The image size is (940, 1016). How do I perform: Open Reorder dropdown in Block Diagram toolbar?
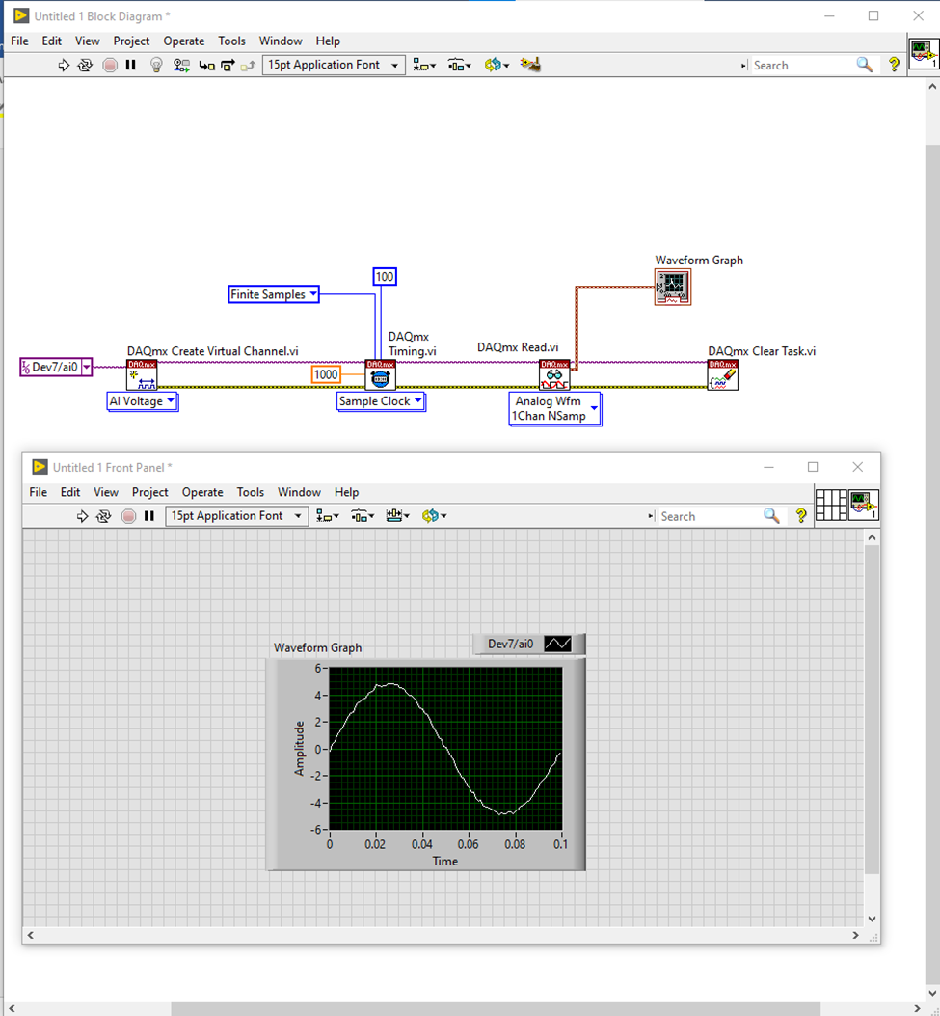tap(497, 65)
